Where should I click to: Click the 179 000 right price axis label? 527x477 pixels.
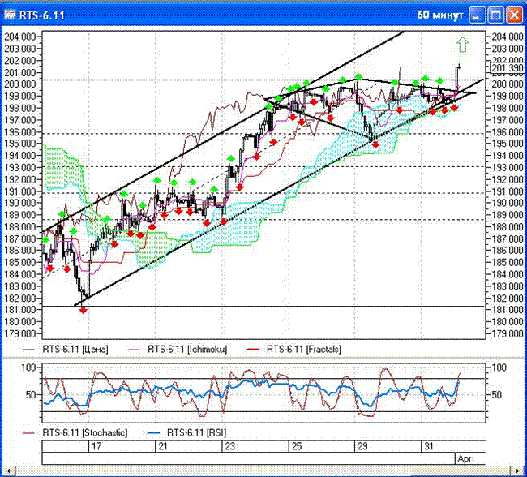pos(508,333)
